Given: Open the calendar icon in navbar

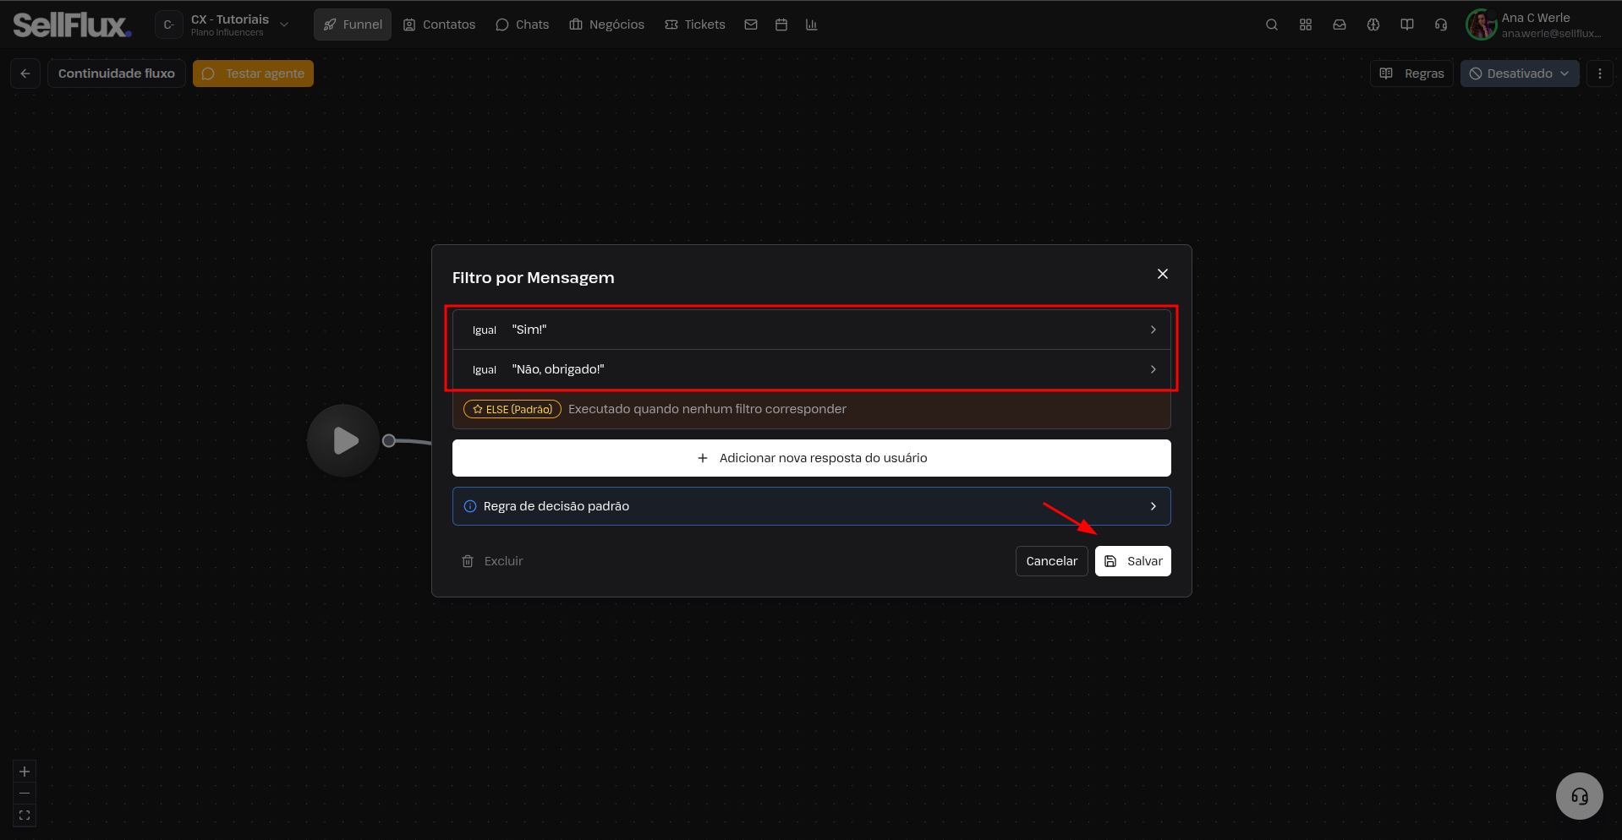Looking at the screenshot, I should tap(781, 25).
